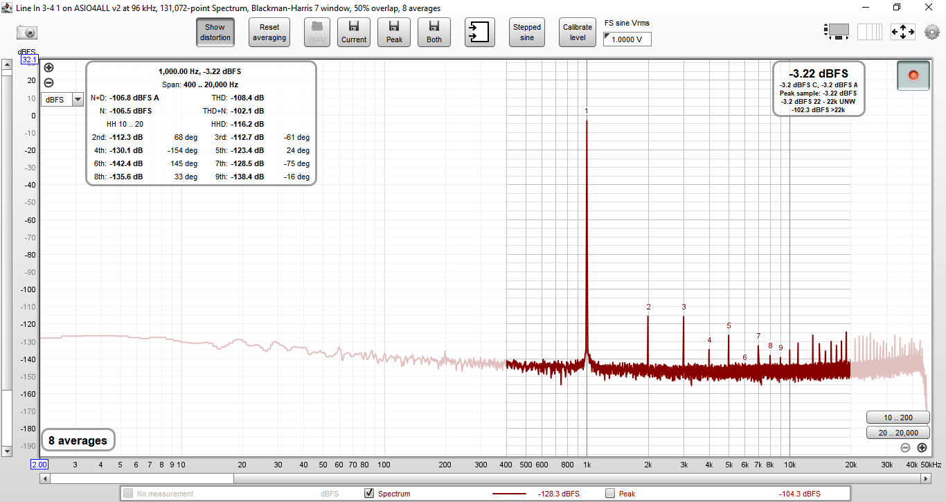Click the Peak sample -3.22 dBFS text
This screenshot has height=502, width=946.
point(818,93)
